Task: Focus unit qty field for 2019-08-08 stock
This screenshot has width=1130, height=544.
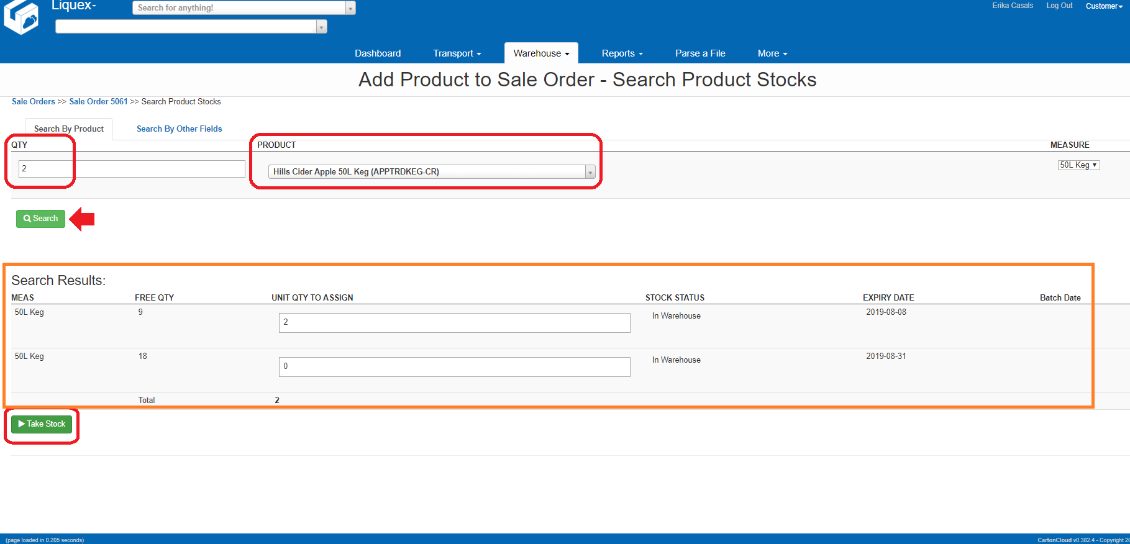Action: pyautogui.click(x=454, y=322)
